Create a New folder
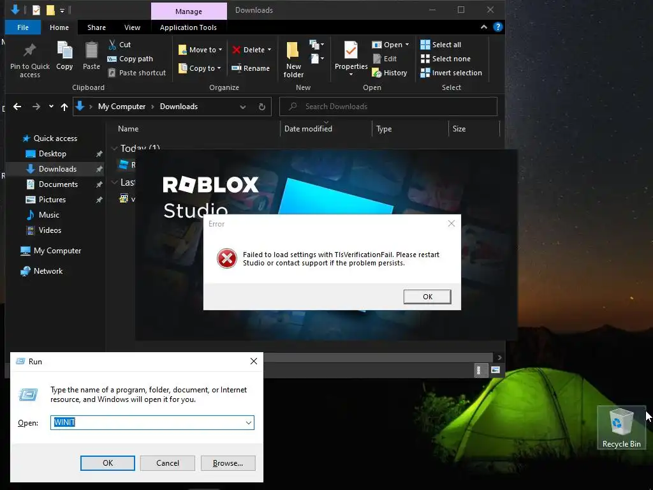This screenshot has height=490, width=653. [x=293, y=60]
